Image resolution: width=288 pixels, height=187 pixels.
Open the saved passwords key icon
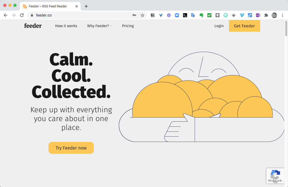click(x=134, y=15)
